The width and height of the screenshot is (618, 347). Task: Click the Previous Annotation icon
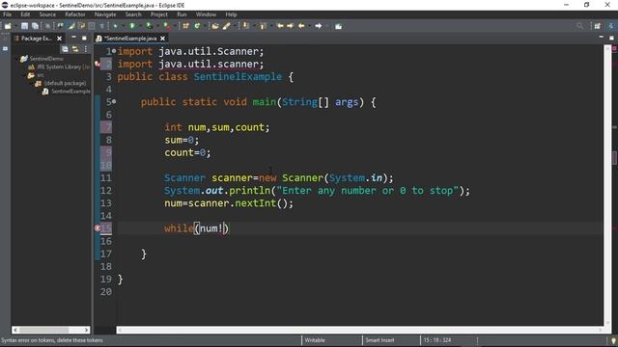pos(263,26)
